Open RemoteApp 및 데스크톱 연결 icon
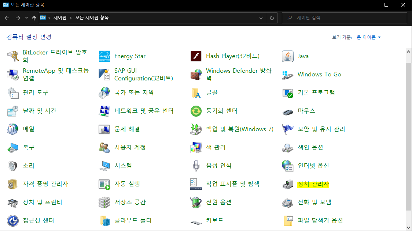412x231 pixels. [x=12, y=75]
